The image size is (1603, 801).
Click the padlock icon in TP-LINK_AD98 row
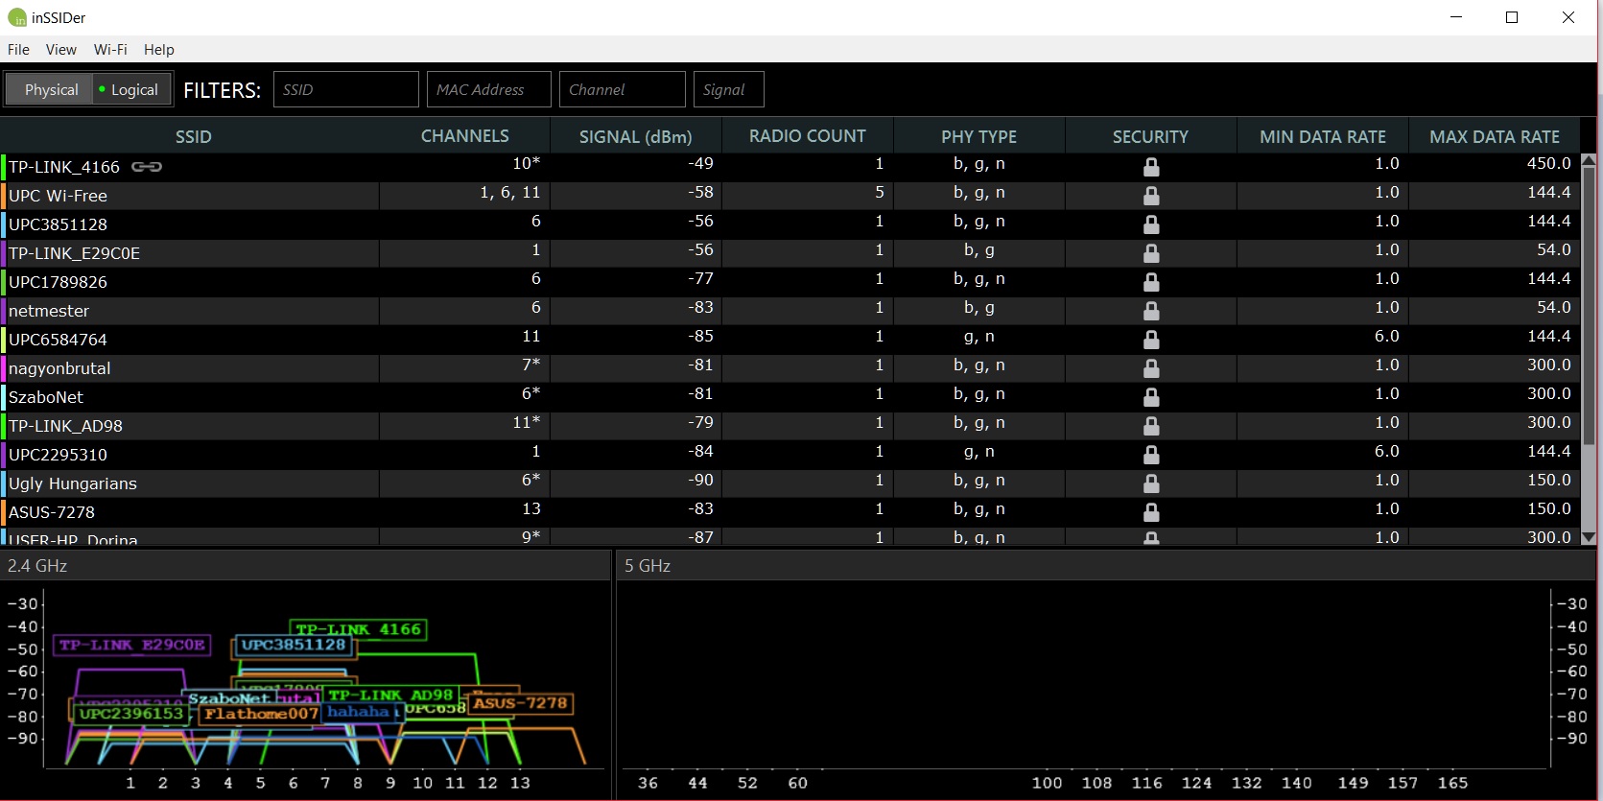(1151, 426)
